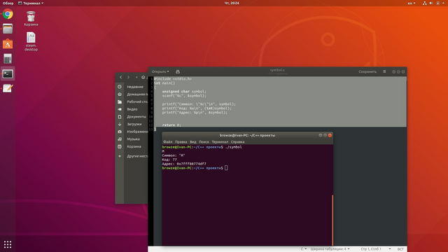
Task: Open the gedit hamburger menu
Action: pos(384,71)
